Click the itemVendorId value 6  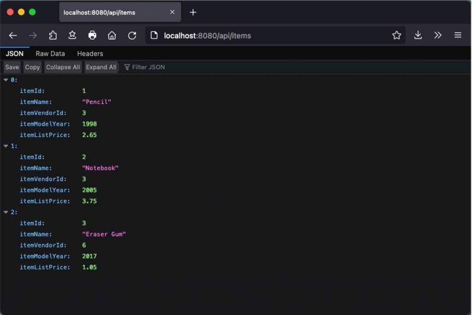(84, 245)
